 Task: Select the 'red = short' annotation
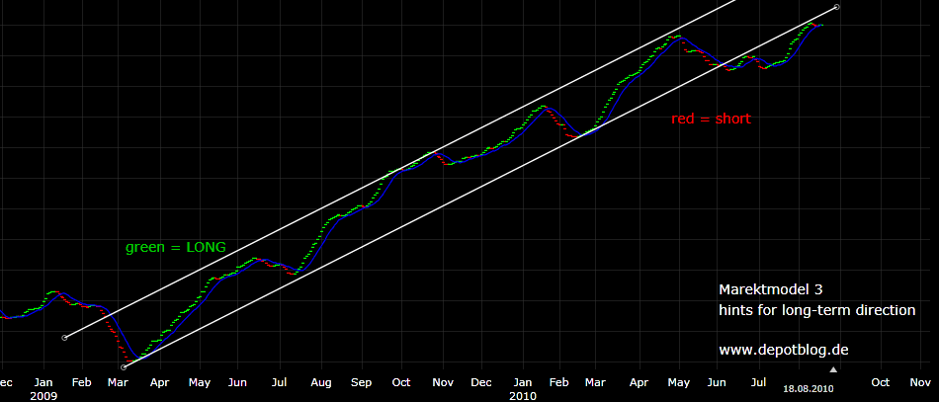711,119
